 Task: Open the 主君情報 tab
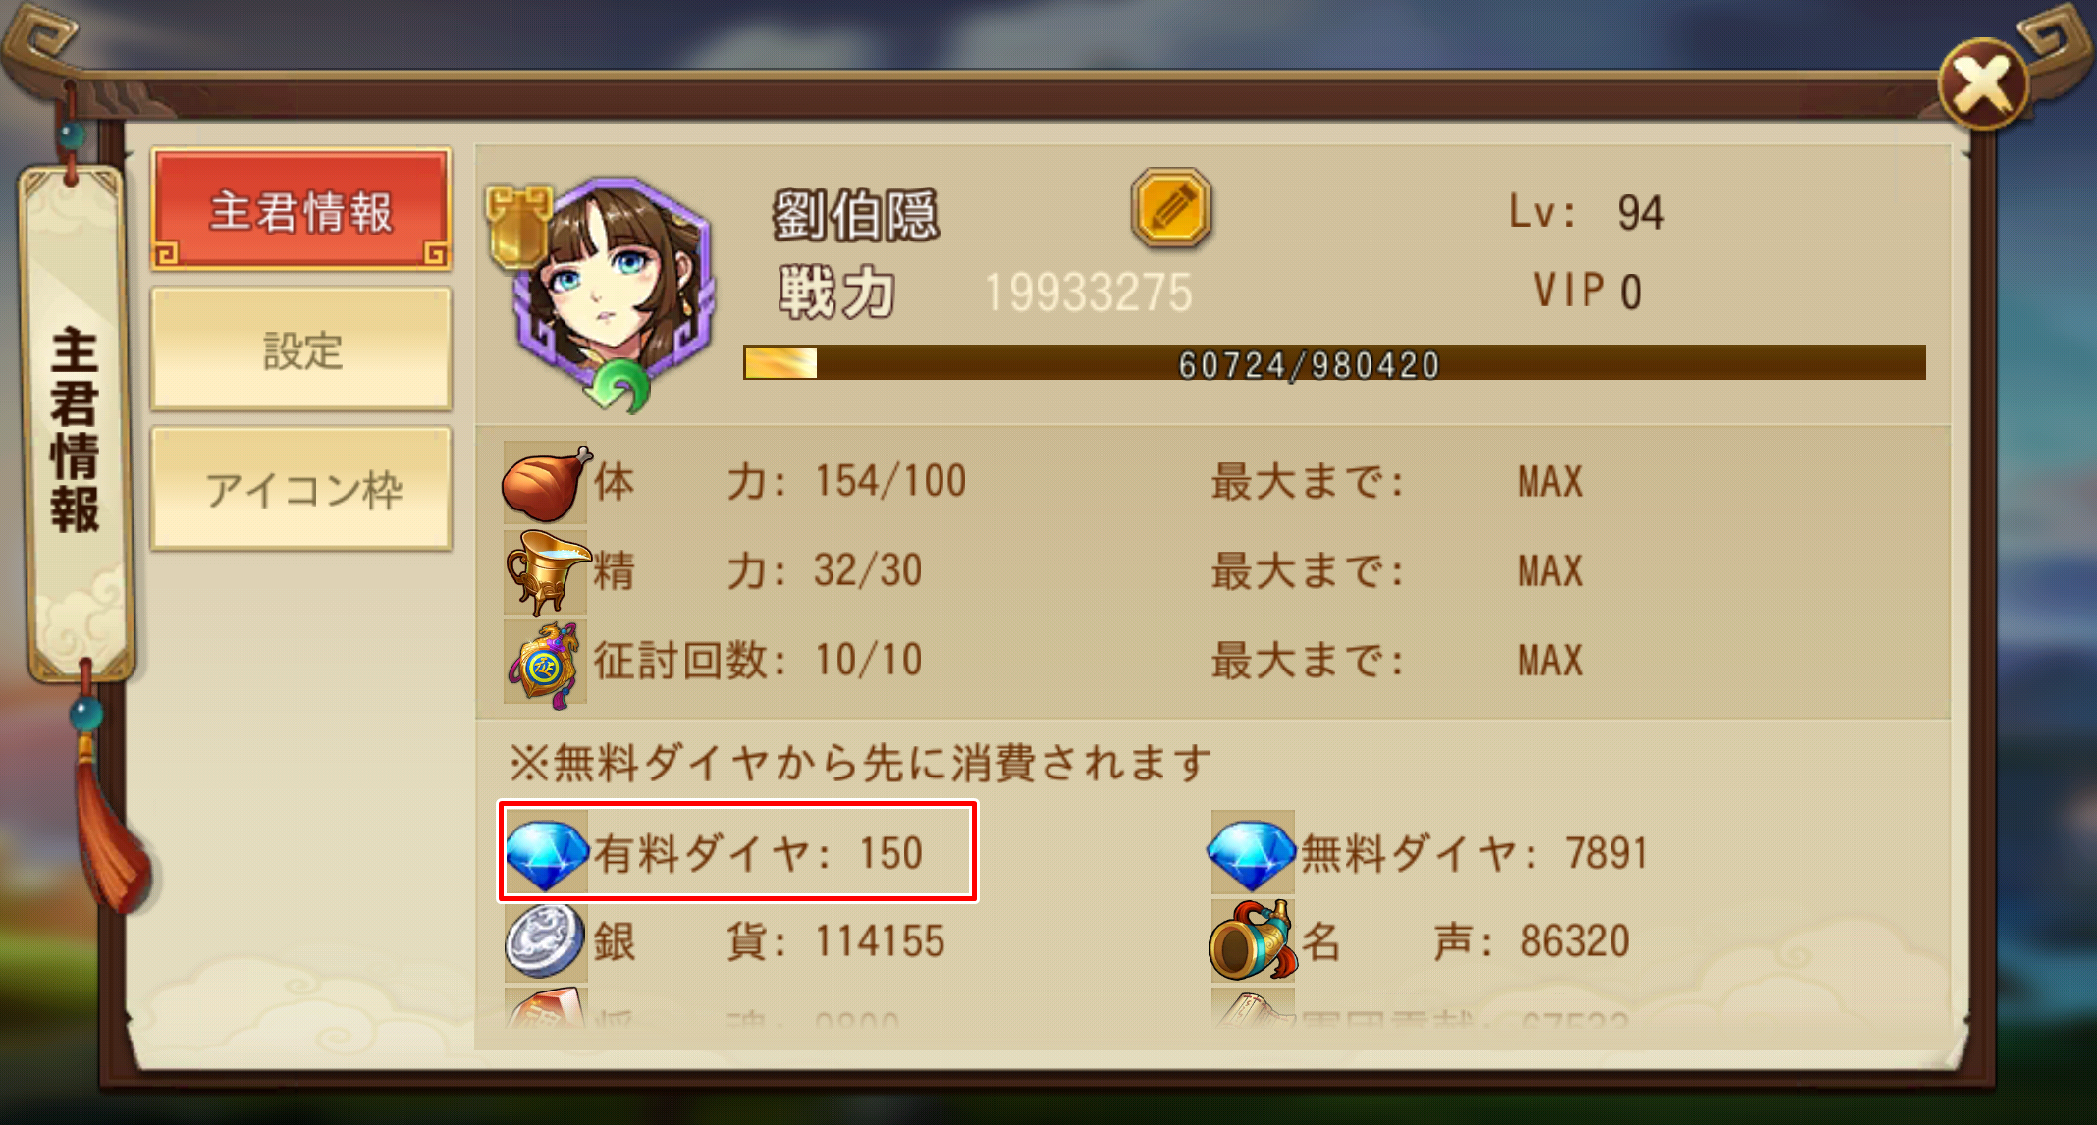tap(301, 210)
